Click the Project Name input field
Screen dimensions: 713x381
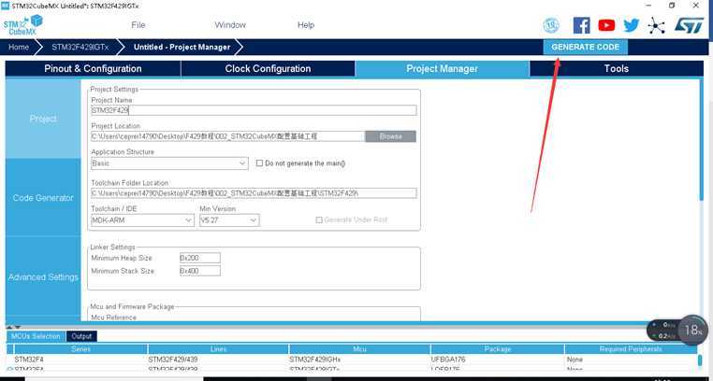254,110
